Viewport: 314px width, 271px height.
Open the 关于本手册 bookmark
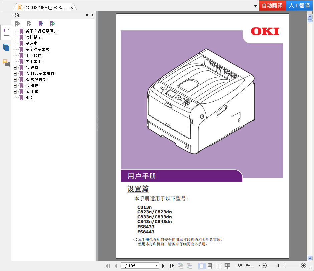point(35,61)
